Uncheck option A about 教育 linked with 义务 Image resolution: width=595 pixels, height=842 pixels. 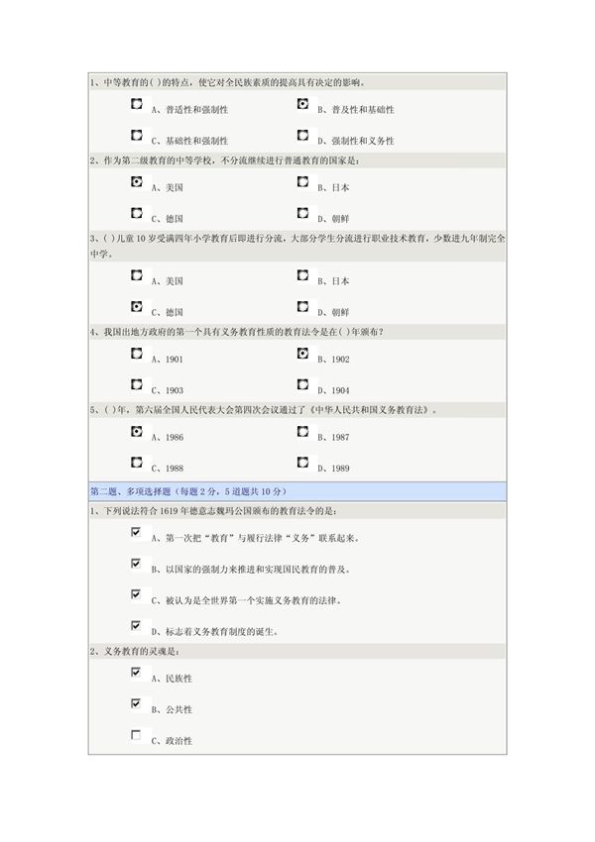(x=134, y=532)
